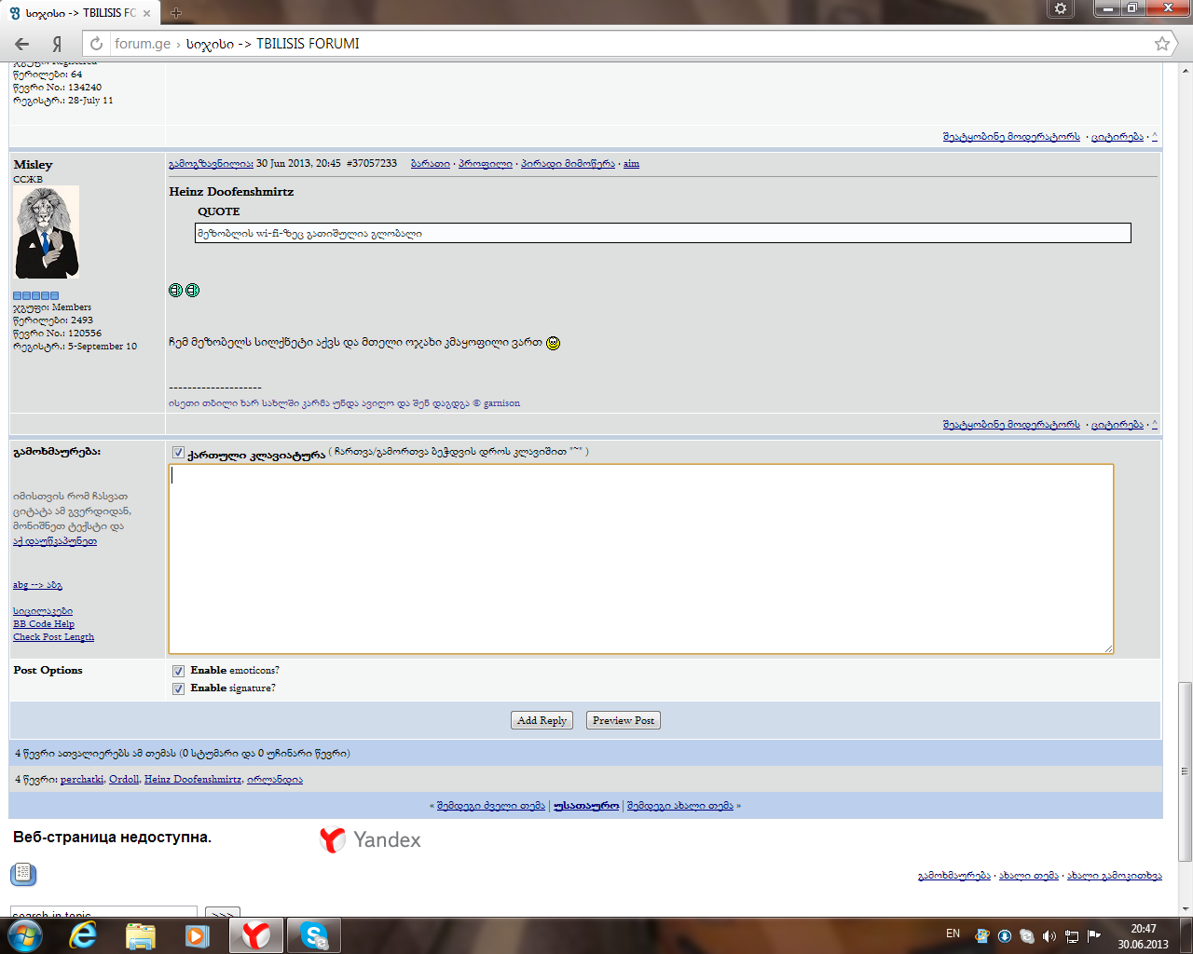Open Misley's პროფილი link

pyautogui.click(x=485, y=164)
